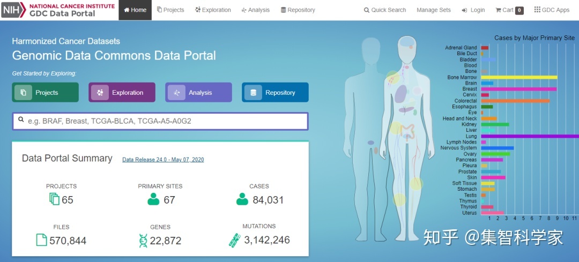Click the Home tab house icon

pyautogui.click(x=127, y=10)
